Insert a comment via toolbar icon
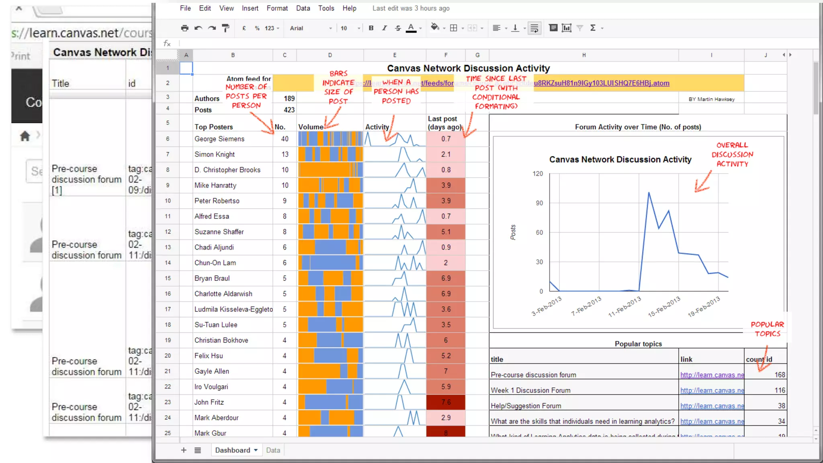The height and width of the screenshot is (463, 823). [553, 28]
